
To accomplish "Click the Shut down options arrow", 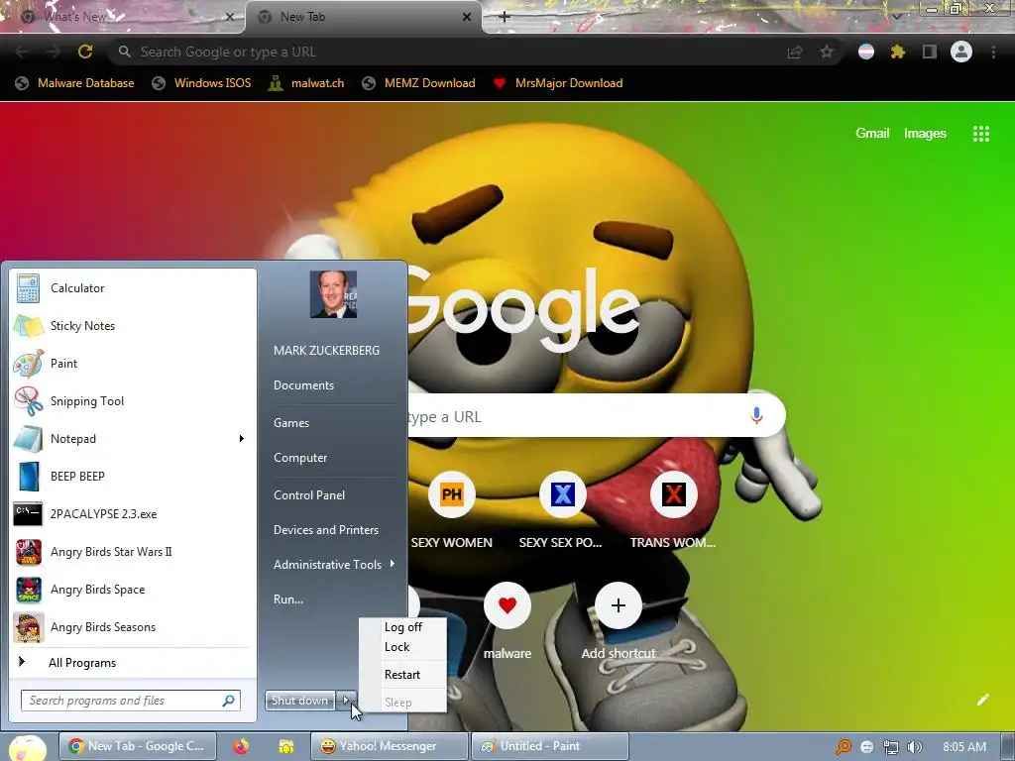I will (x=346, y=701).
